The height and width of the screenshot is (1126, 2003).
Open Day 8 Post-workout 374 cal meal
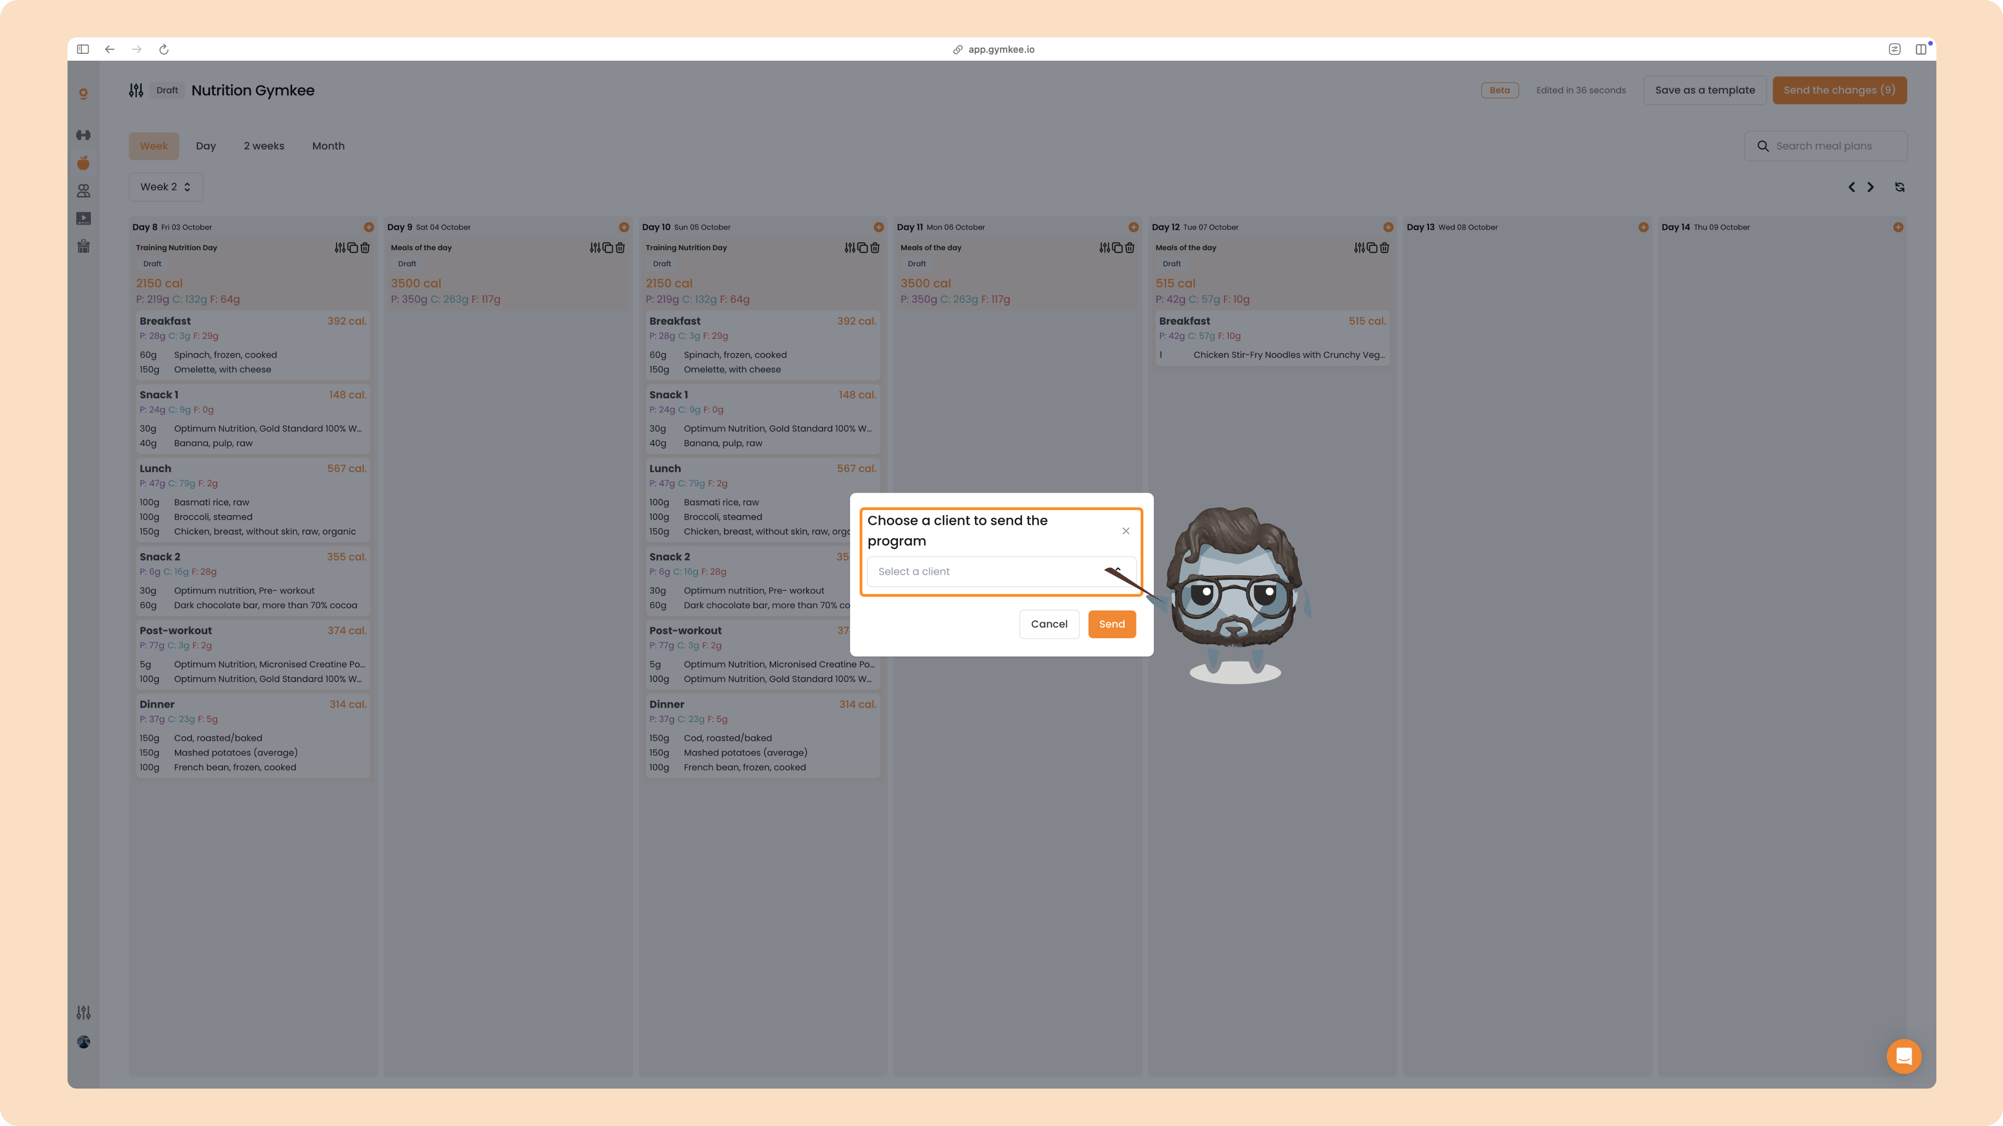253,655
